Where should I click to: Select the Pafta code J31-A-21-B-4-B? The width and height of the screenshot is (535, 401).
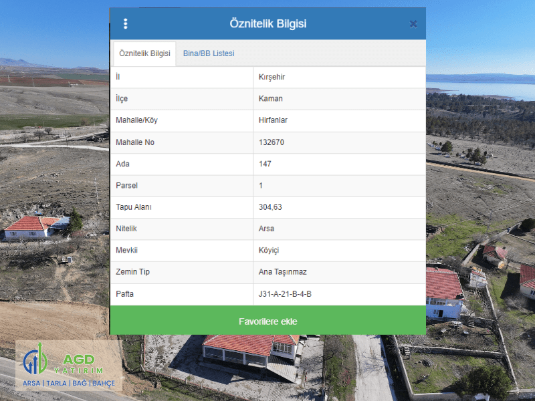285,294
